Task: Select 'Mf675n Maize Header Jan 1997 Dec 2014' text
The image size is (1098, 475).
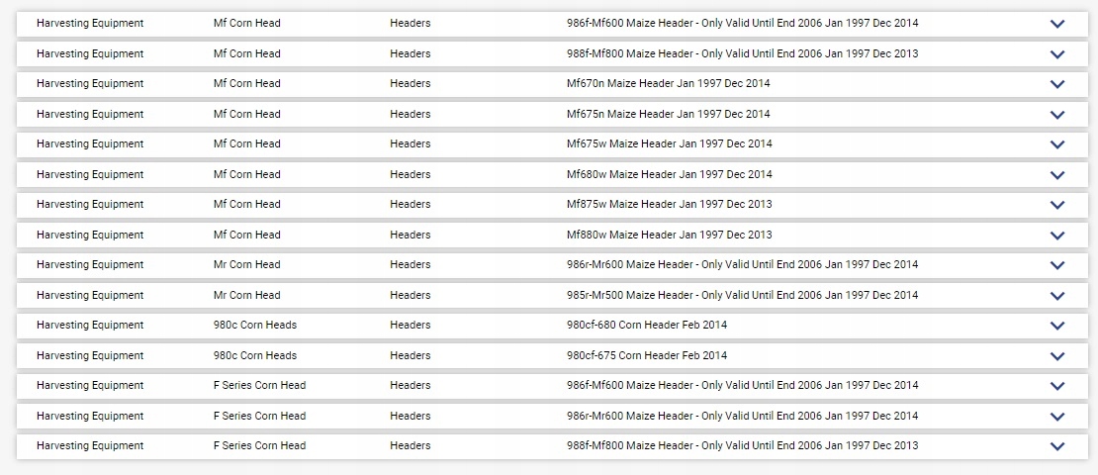Action: click(x=668, y=114)
